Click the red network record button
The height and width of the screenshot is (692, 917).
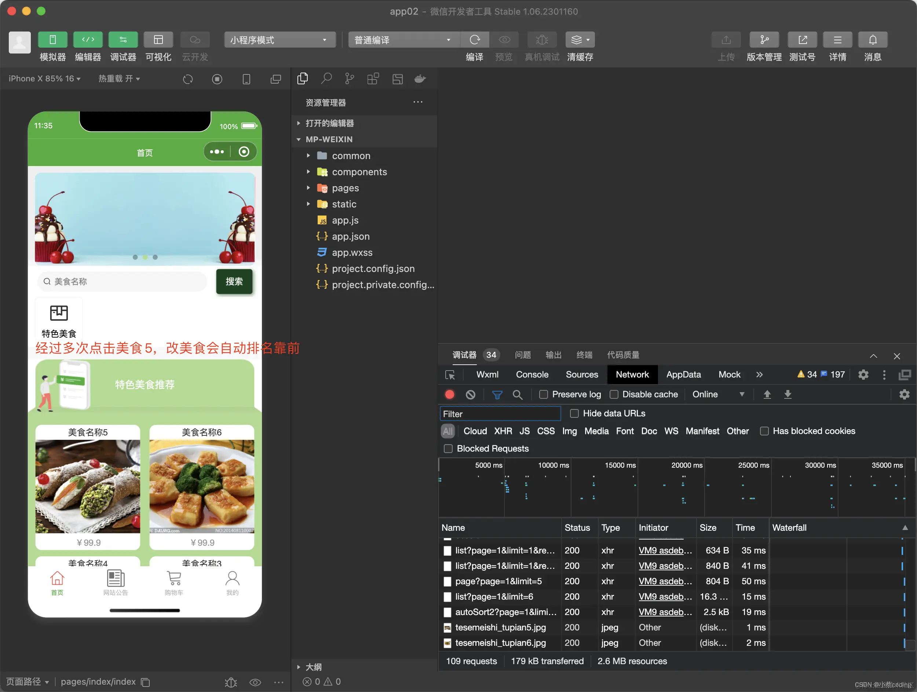(x=449, y=395)
